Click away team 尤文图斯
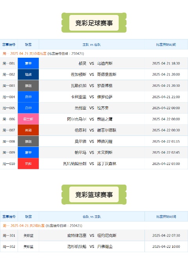 105,152
